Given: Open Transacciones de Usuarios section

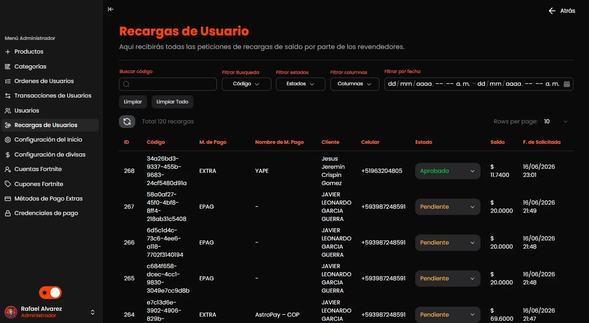Looking at the screenshot, I should point(49,96).
